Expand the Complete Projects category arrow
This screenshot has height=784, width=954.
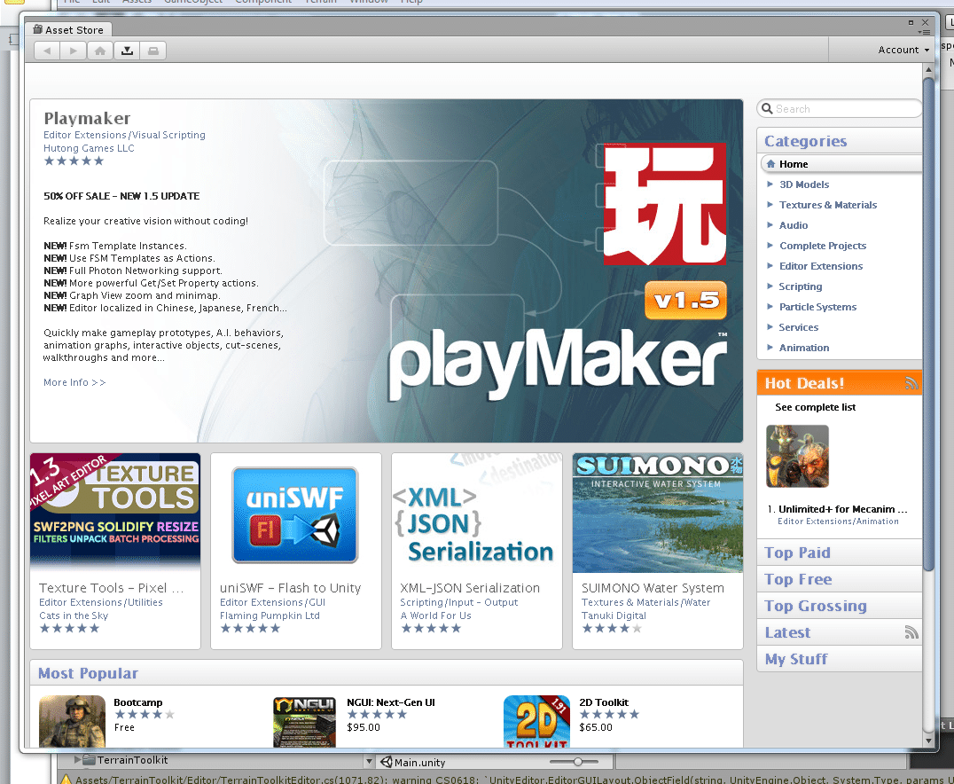(770, 246)
